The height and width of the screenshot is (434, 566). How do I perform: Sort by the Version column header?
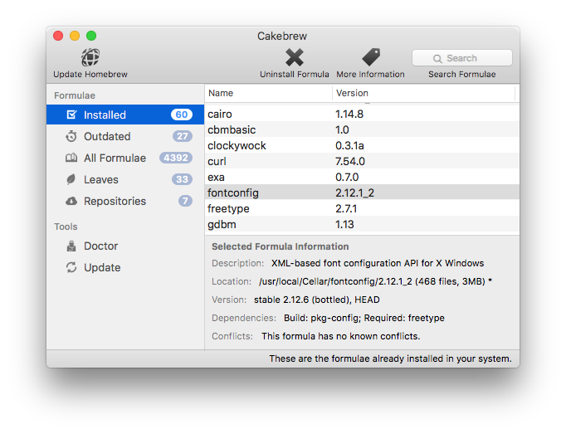(423, 93)
